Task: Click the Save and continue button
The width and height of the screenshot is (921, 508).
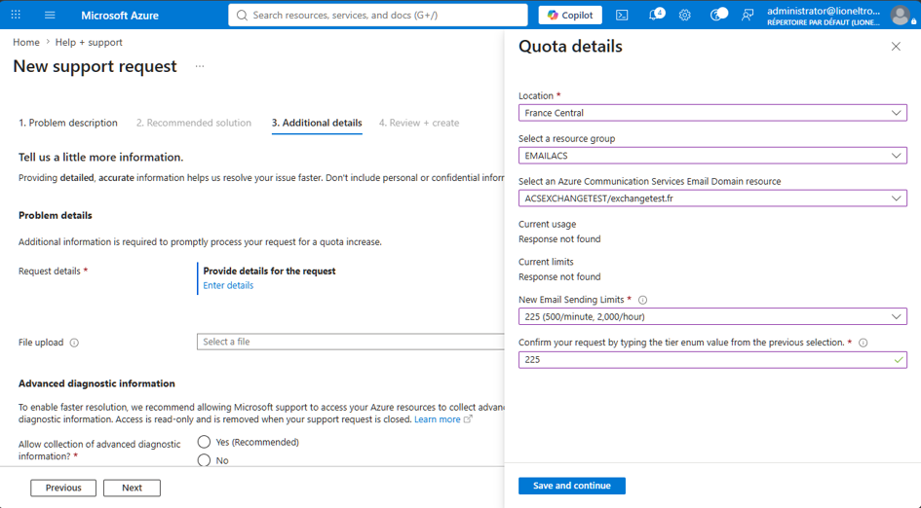Action: (x=571, y=486)
